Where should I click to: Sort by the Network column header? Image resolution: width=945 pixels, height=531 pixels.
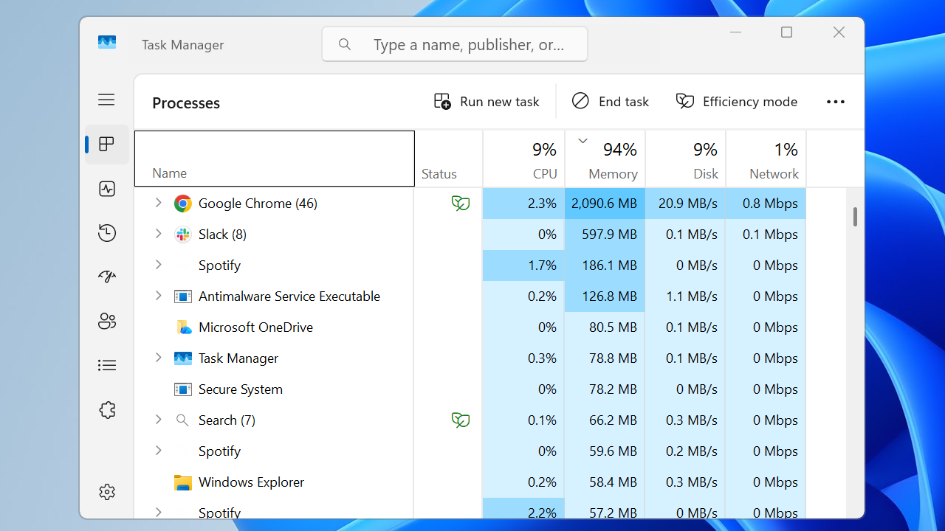[766, 159]
